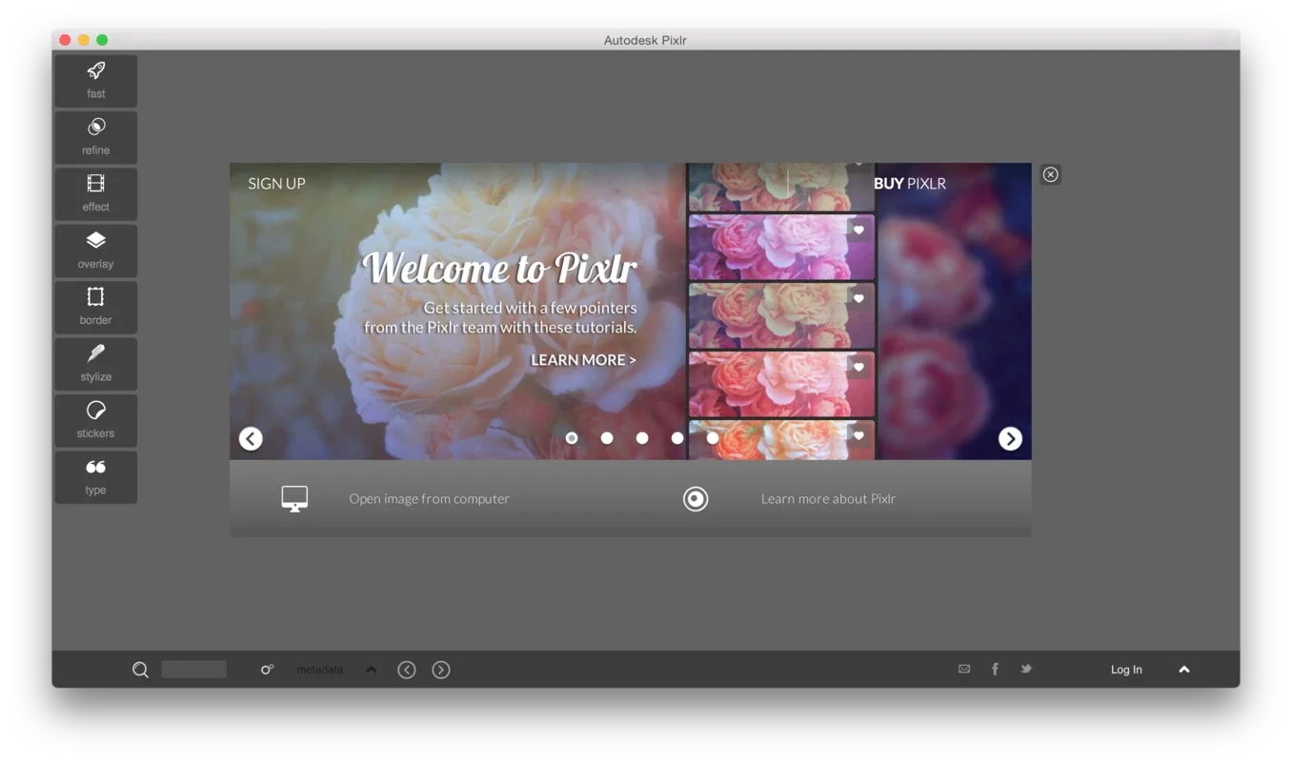Go to previous welcome slide
This screenshot has width=1292, height=762.
pos(251,438)
